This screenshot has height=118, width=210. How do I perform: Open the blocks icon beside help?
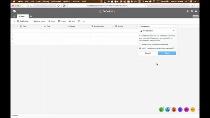(192, 11)
